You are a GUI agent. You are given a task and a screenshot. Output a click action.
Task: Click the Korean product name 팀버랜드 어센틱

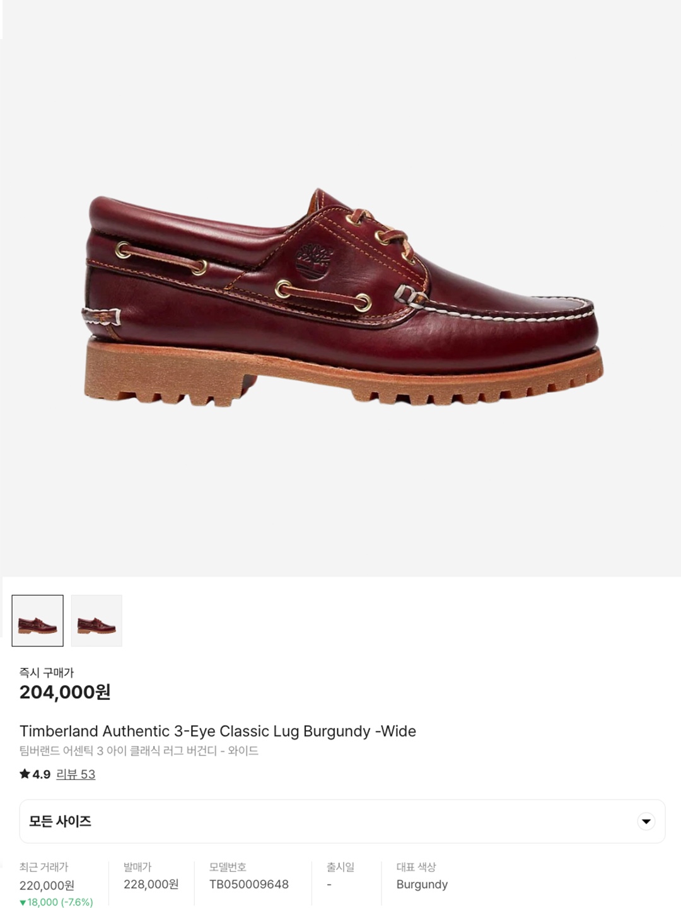coord(139,751)
